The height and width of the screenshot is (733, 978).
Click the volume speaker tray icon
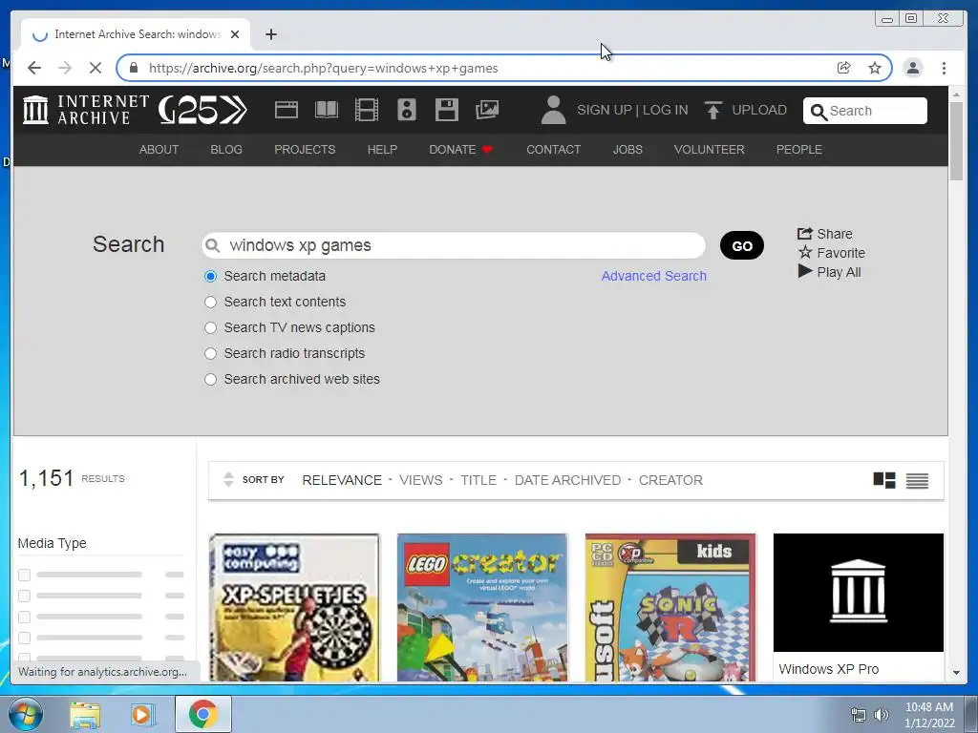[x=882, y=715]
